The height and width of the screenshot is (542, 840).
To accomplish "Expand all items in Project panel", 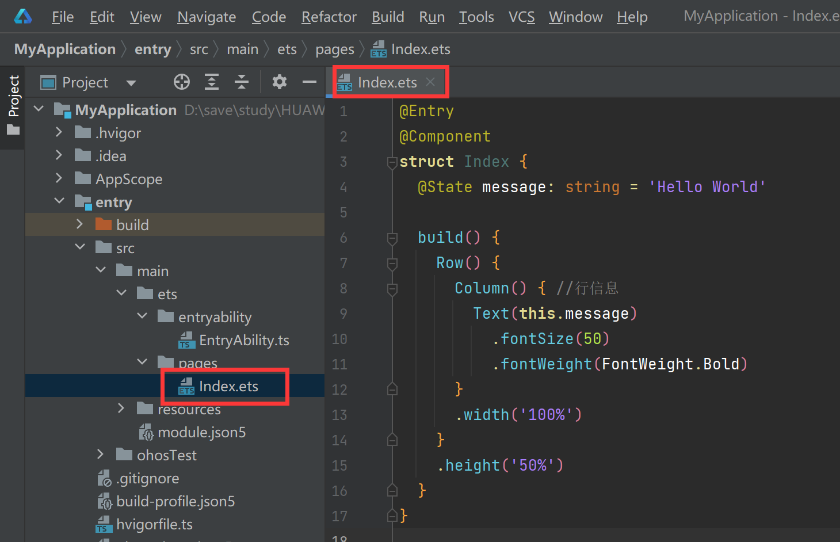I will point(212,82).
